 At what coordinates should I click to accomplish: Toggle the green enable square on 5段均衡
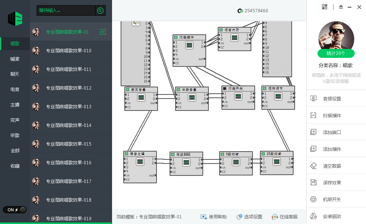(223, 154)
